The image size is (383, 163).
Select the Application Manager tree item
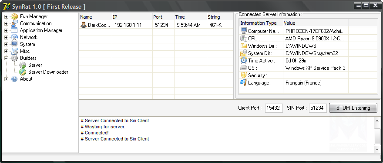tap(41, 30)
